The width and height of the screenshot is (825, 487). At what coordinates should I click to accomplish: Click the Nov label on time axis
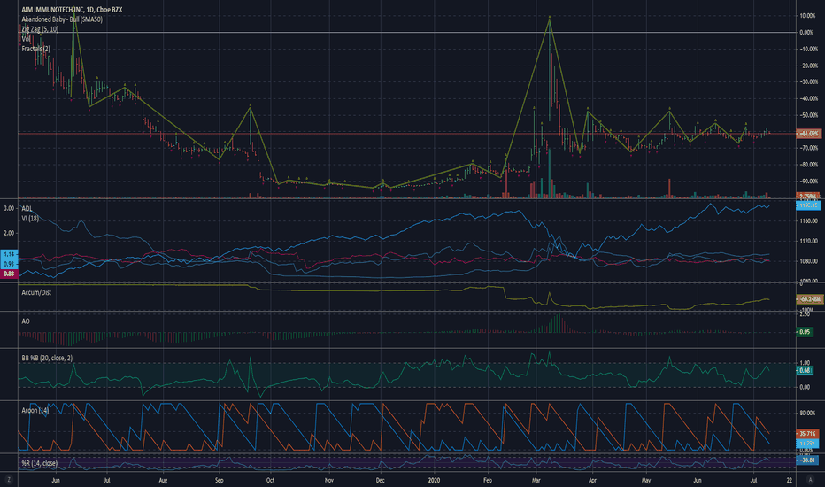[x=328, y=480]
